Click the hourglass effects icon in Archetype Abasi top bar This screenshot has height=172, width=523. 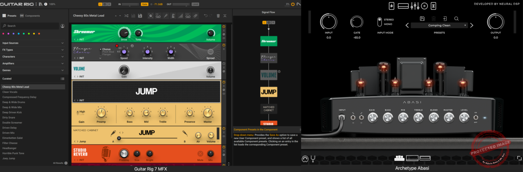point(434,6)
